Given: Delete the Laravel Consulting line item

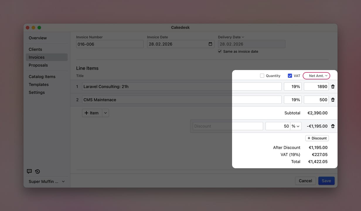Looking at the screenshot, I should [x=333, y=86].
